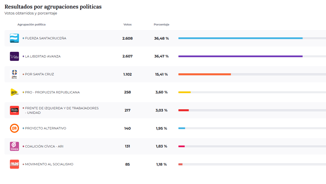This screenshot has width=326, height=184.
Task: Click the blue Fuerza Santacruceña progress bar
Action: coord(240,38)
